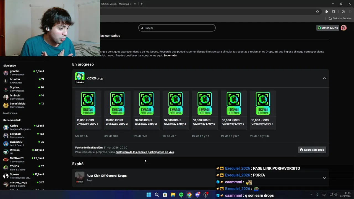
Task: Click the cloud-shaped extension icon in toolbar
Action: (x=327, y=12)
